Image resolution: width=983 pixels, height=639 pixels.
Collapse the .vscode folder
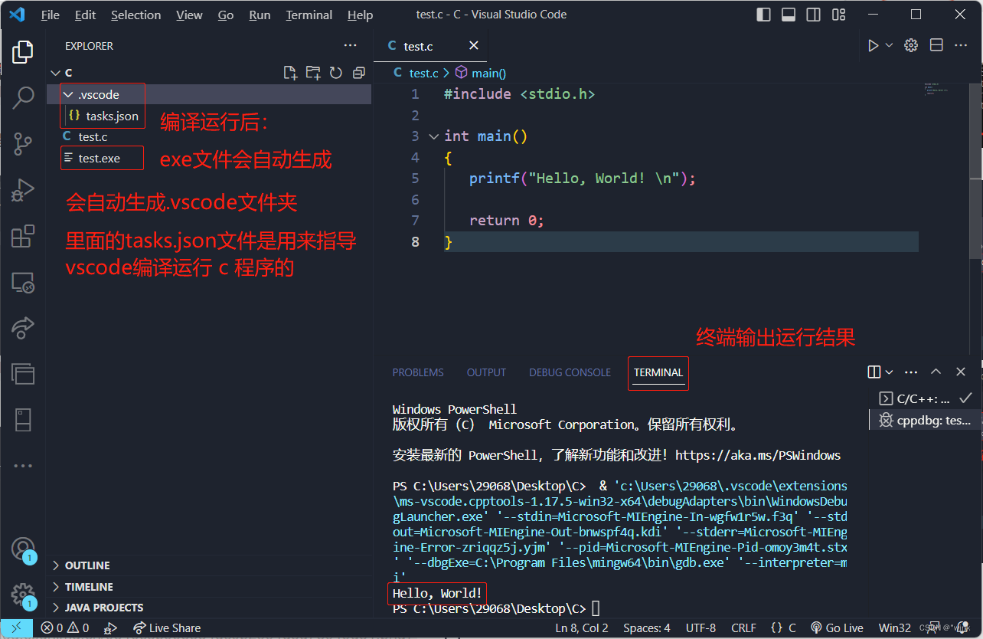tap(68, 95)
